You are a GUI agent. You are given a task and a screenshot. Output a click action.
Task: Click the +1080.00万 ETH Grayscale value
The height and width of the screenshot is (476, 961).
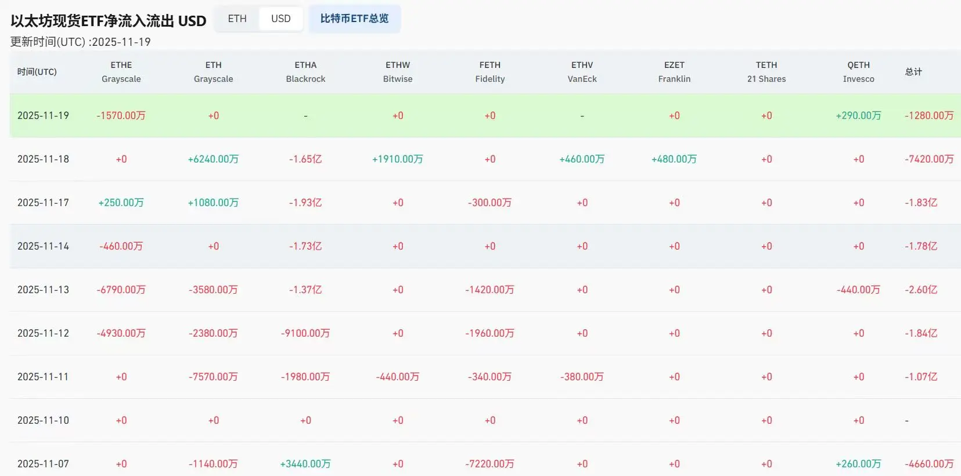[x=214, y=203]
